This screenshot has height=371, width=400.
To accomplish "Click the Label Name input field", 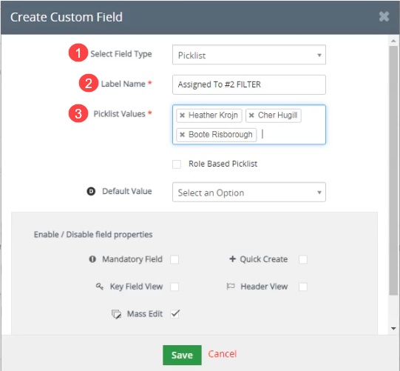I will click(x=249, y=84).
